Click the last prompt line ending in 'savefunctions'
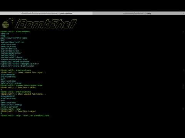Screen dimensions: 185x138 25,115
